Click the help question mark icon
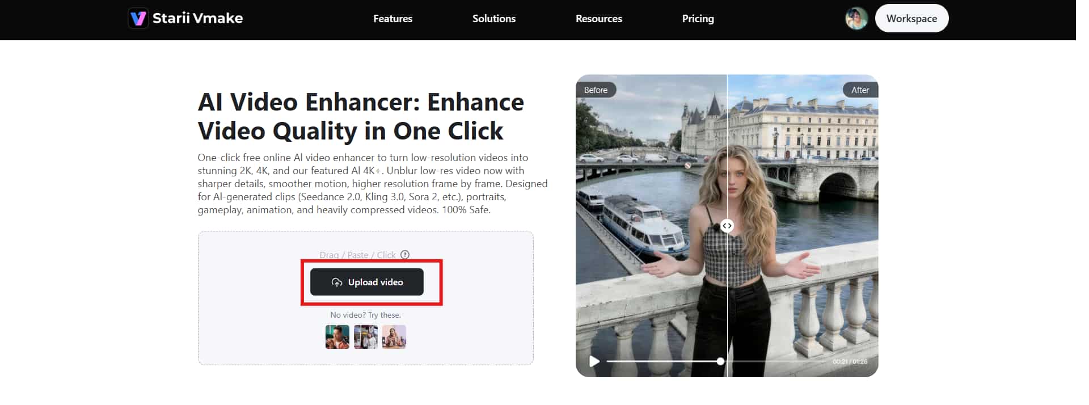 coord(405,255)
